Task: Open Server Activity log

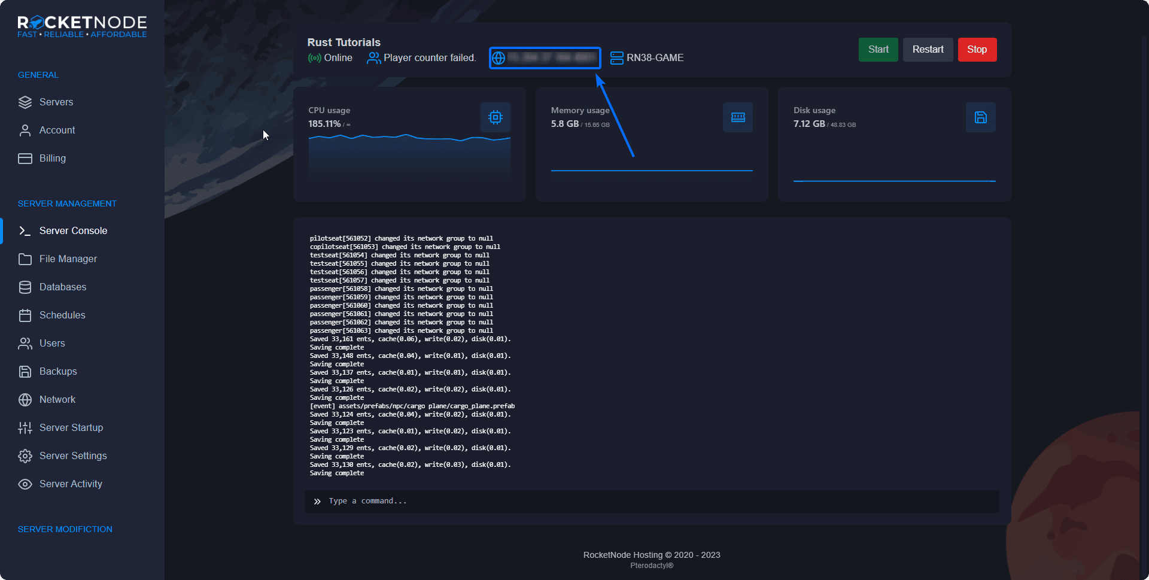Action: (x=71, y=484)
